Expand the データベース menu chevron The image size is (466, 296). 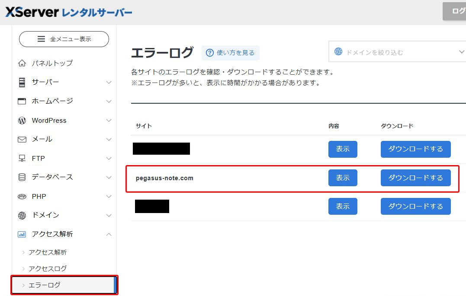pyautogui.click(x=109, y=177)
